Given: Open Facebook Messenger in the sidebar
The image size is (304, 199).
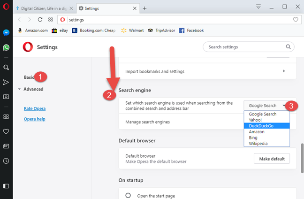Looking at the screenshot, I should tap(6, 32).
